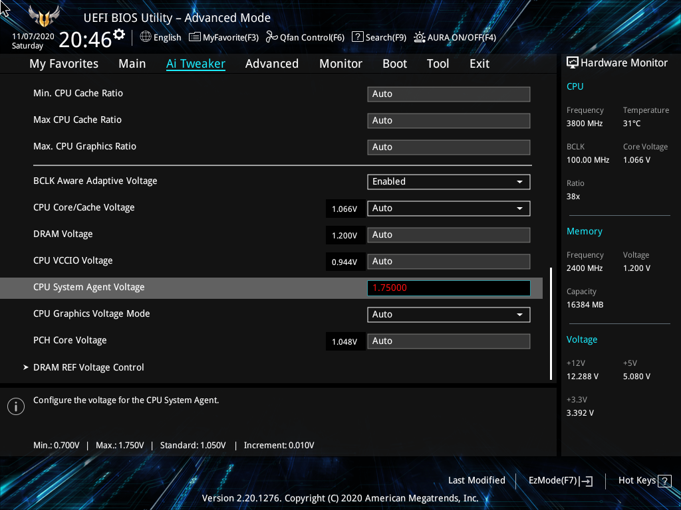
Task: Click Hardware Monitor panel title
Action: pyautogui.click(x=624, y=63)
